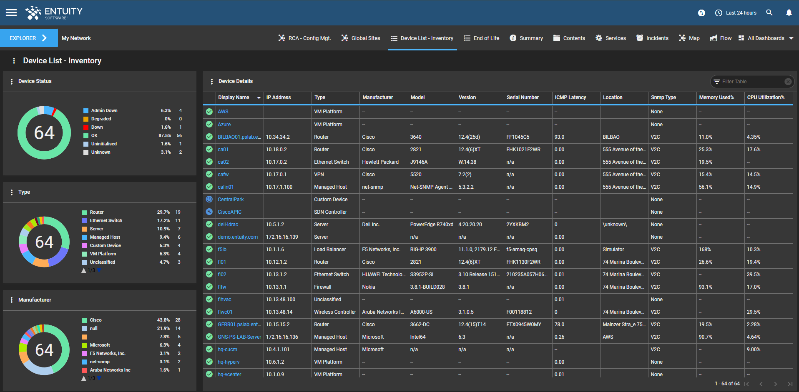Click status icon for CiscoAPIC row
The height and width of the screenshot is (392, 799).
tap(209, 212)
